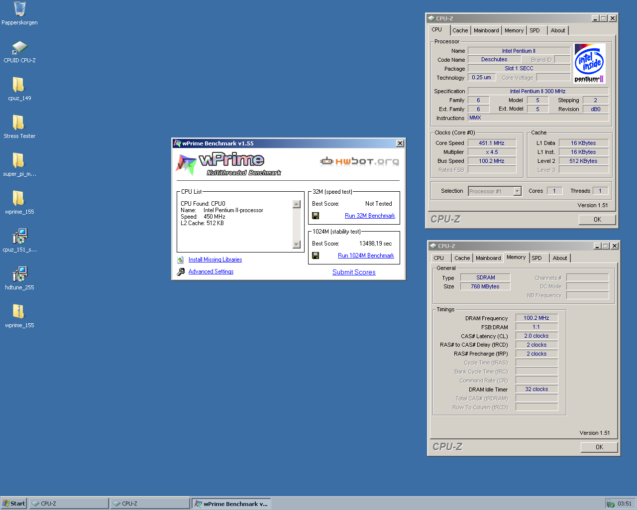Image resolution: width=637 pixels, height=510 pixels.
Task: Click the wPrime title bar app icon
Action: 177,143
